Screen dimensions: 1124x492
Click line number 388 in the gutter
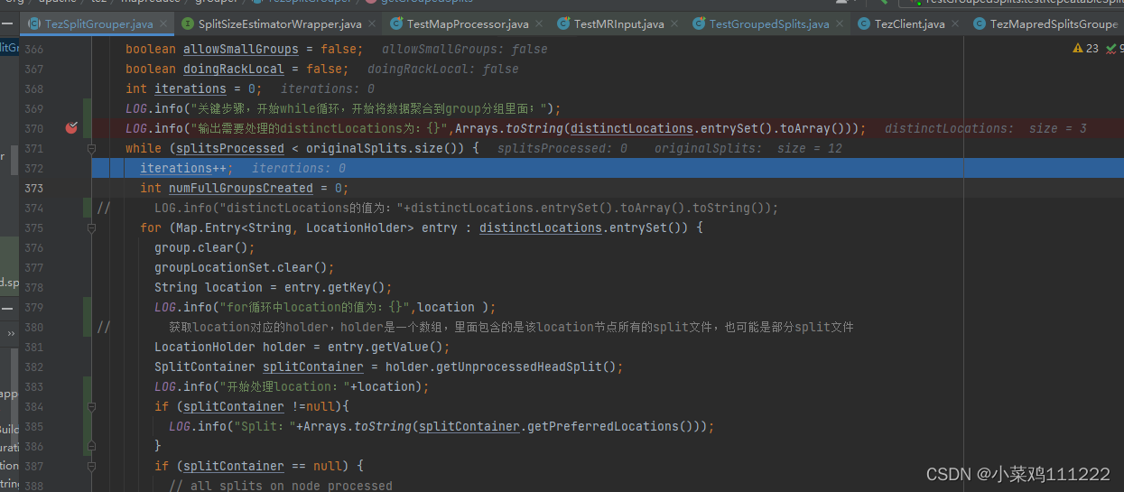pos(33,486)
